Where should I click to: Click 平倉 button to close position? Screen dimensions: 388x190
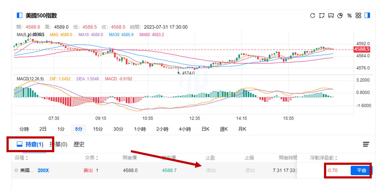click(x=361, y=170)
